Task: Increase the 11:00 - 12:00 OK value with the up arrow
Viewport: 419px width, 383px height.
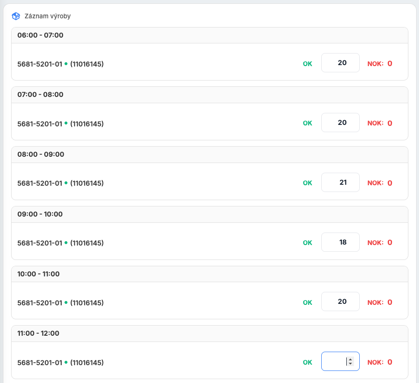Action: pyautogui.click(x=350, y=360)
